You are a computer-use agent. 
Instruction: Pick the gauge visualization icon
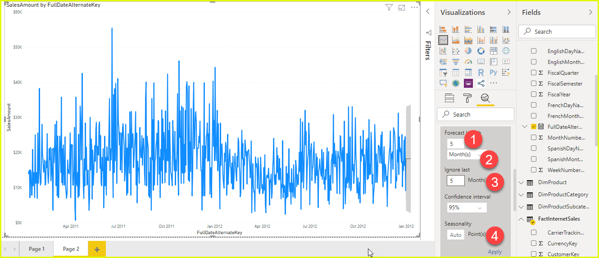[x=468, y=62]
